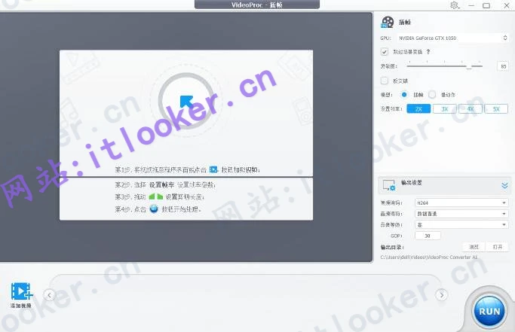Start processing with the RUN button
This screenshot has height=332, width=515.
489,312
